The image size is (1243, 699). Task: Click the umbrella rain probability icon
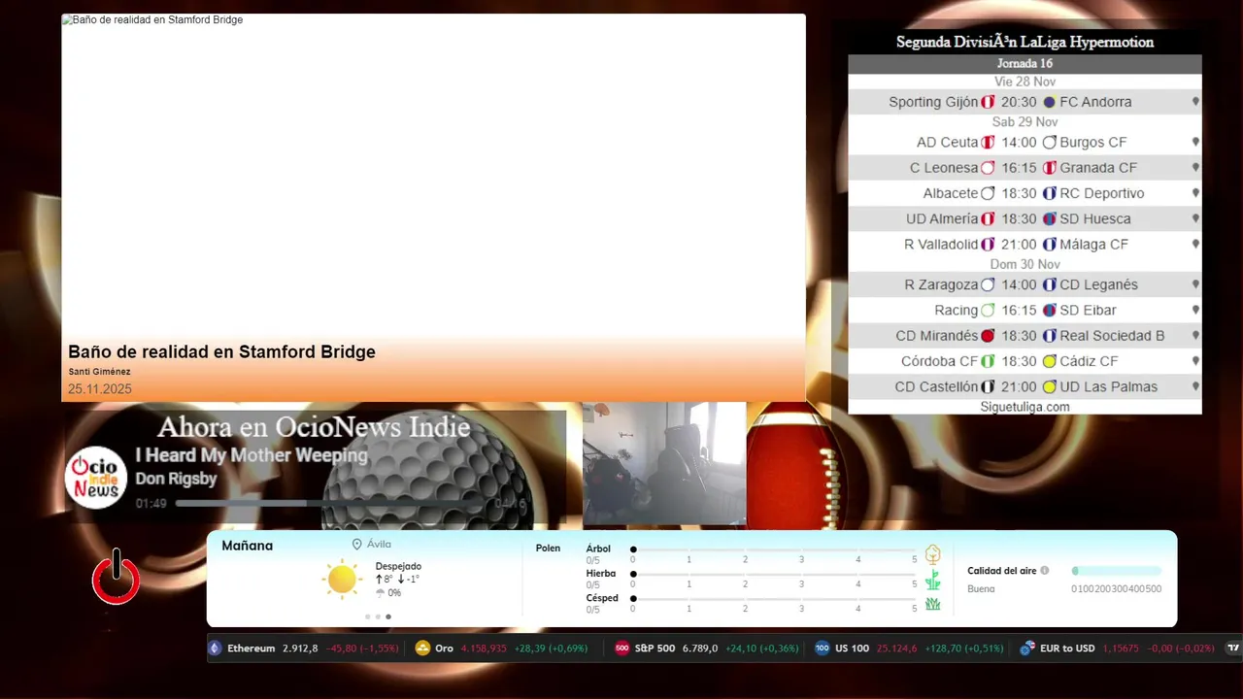point(380,592)
